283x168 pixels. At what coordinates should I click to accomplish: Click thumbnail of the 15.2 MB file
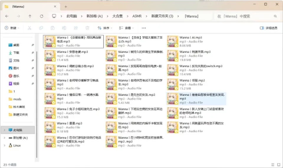(172, 85)
